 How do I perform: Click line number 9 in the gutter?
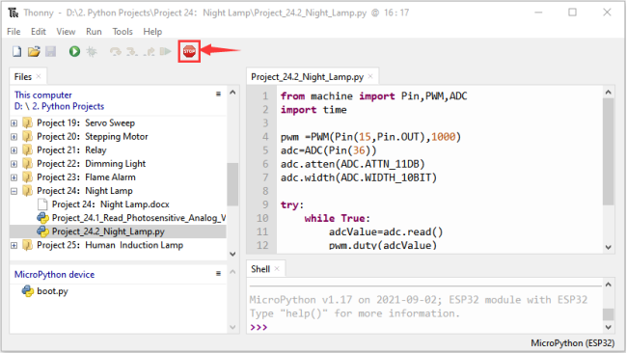click(x=265, y=204)
